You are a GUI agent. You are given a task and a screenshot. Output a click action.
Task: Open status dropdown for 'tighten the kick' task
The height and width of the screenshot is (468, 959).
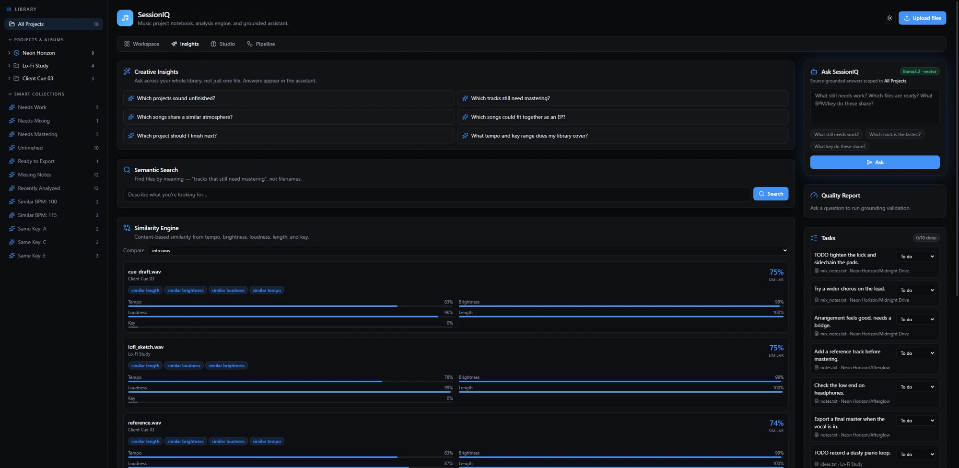pyautogui.click(x=916, y=257)
